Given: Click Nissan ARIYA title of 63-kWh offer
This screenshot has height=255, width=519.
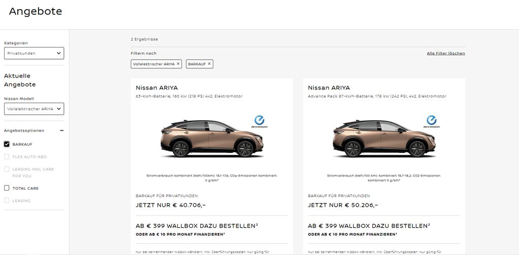Looking at the screenshot, I should (157, 88).
